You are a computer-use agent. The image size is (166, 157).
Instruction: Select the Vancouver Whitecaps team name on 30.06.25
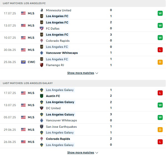pyautogui.click(x=62, y=53)
